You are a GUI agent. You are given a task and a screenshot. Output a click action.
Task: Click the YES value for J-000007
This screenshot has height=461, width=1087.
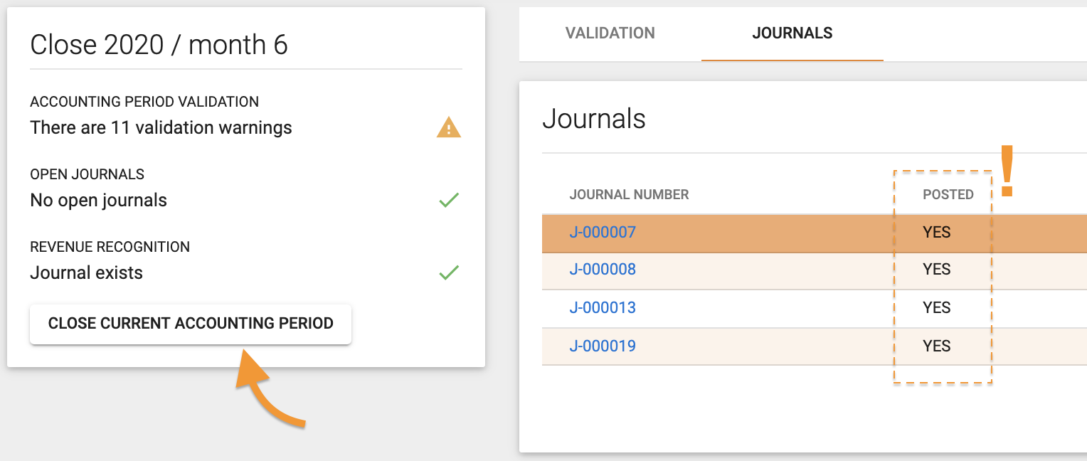[x=937, y=232]
